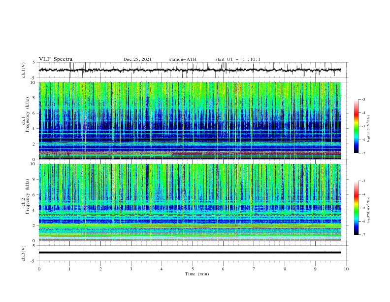Click the ch.1 spectrogram plot area
The width and height of the screenshot is (390, 302).
(190, 120)
